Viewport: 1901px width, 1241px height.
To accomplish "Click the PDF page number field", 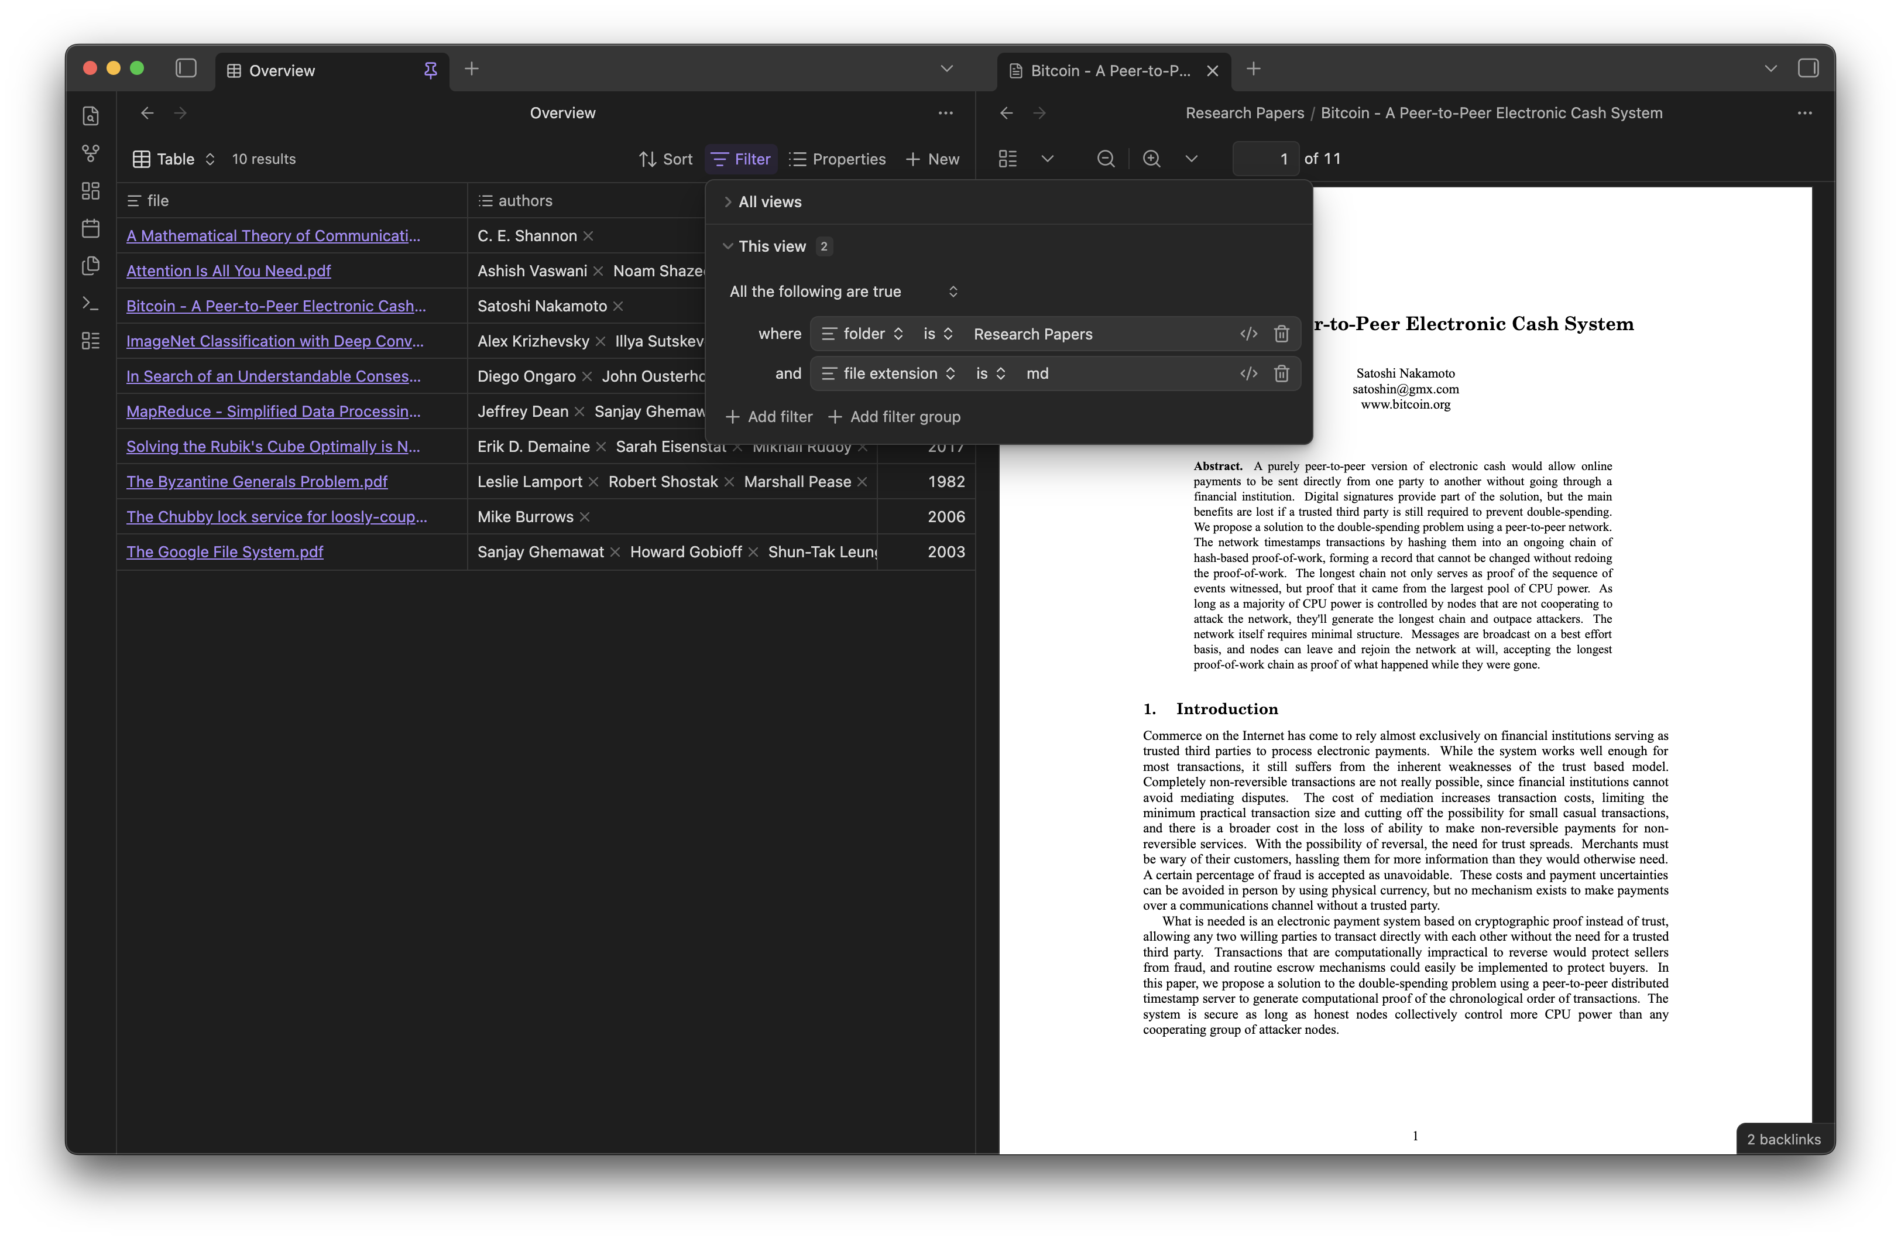I will [1265, 159].
